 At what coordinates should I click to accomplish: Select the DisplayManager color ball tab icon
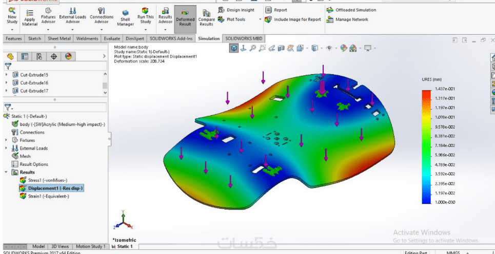tap(68, 56)
